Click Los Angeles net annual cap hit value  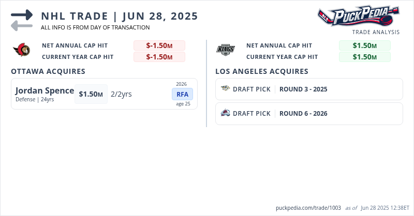[364, 45]
